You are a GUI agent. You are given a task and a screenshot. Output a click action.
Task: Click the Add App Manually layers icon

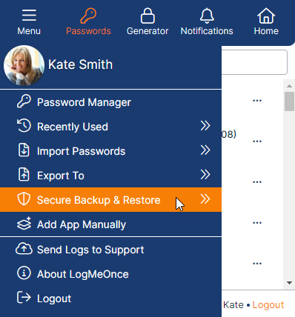(24, 224)
